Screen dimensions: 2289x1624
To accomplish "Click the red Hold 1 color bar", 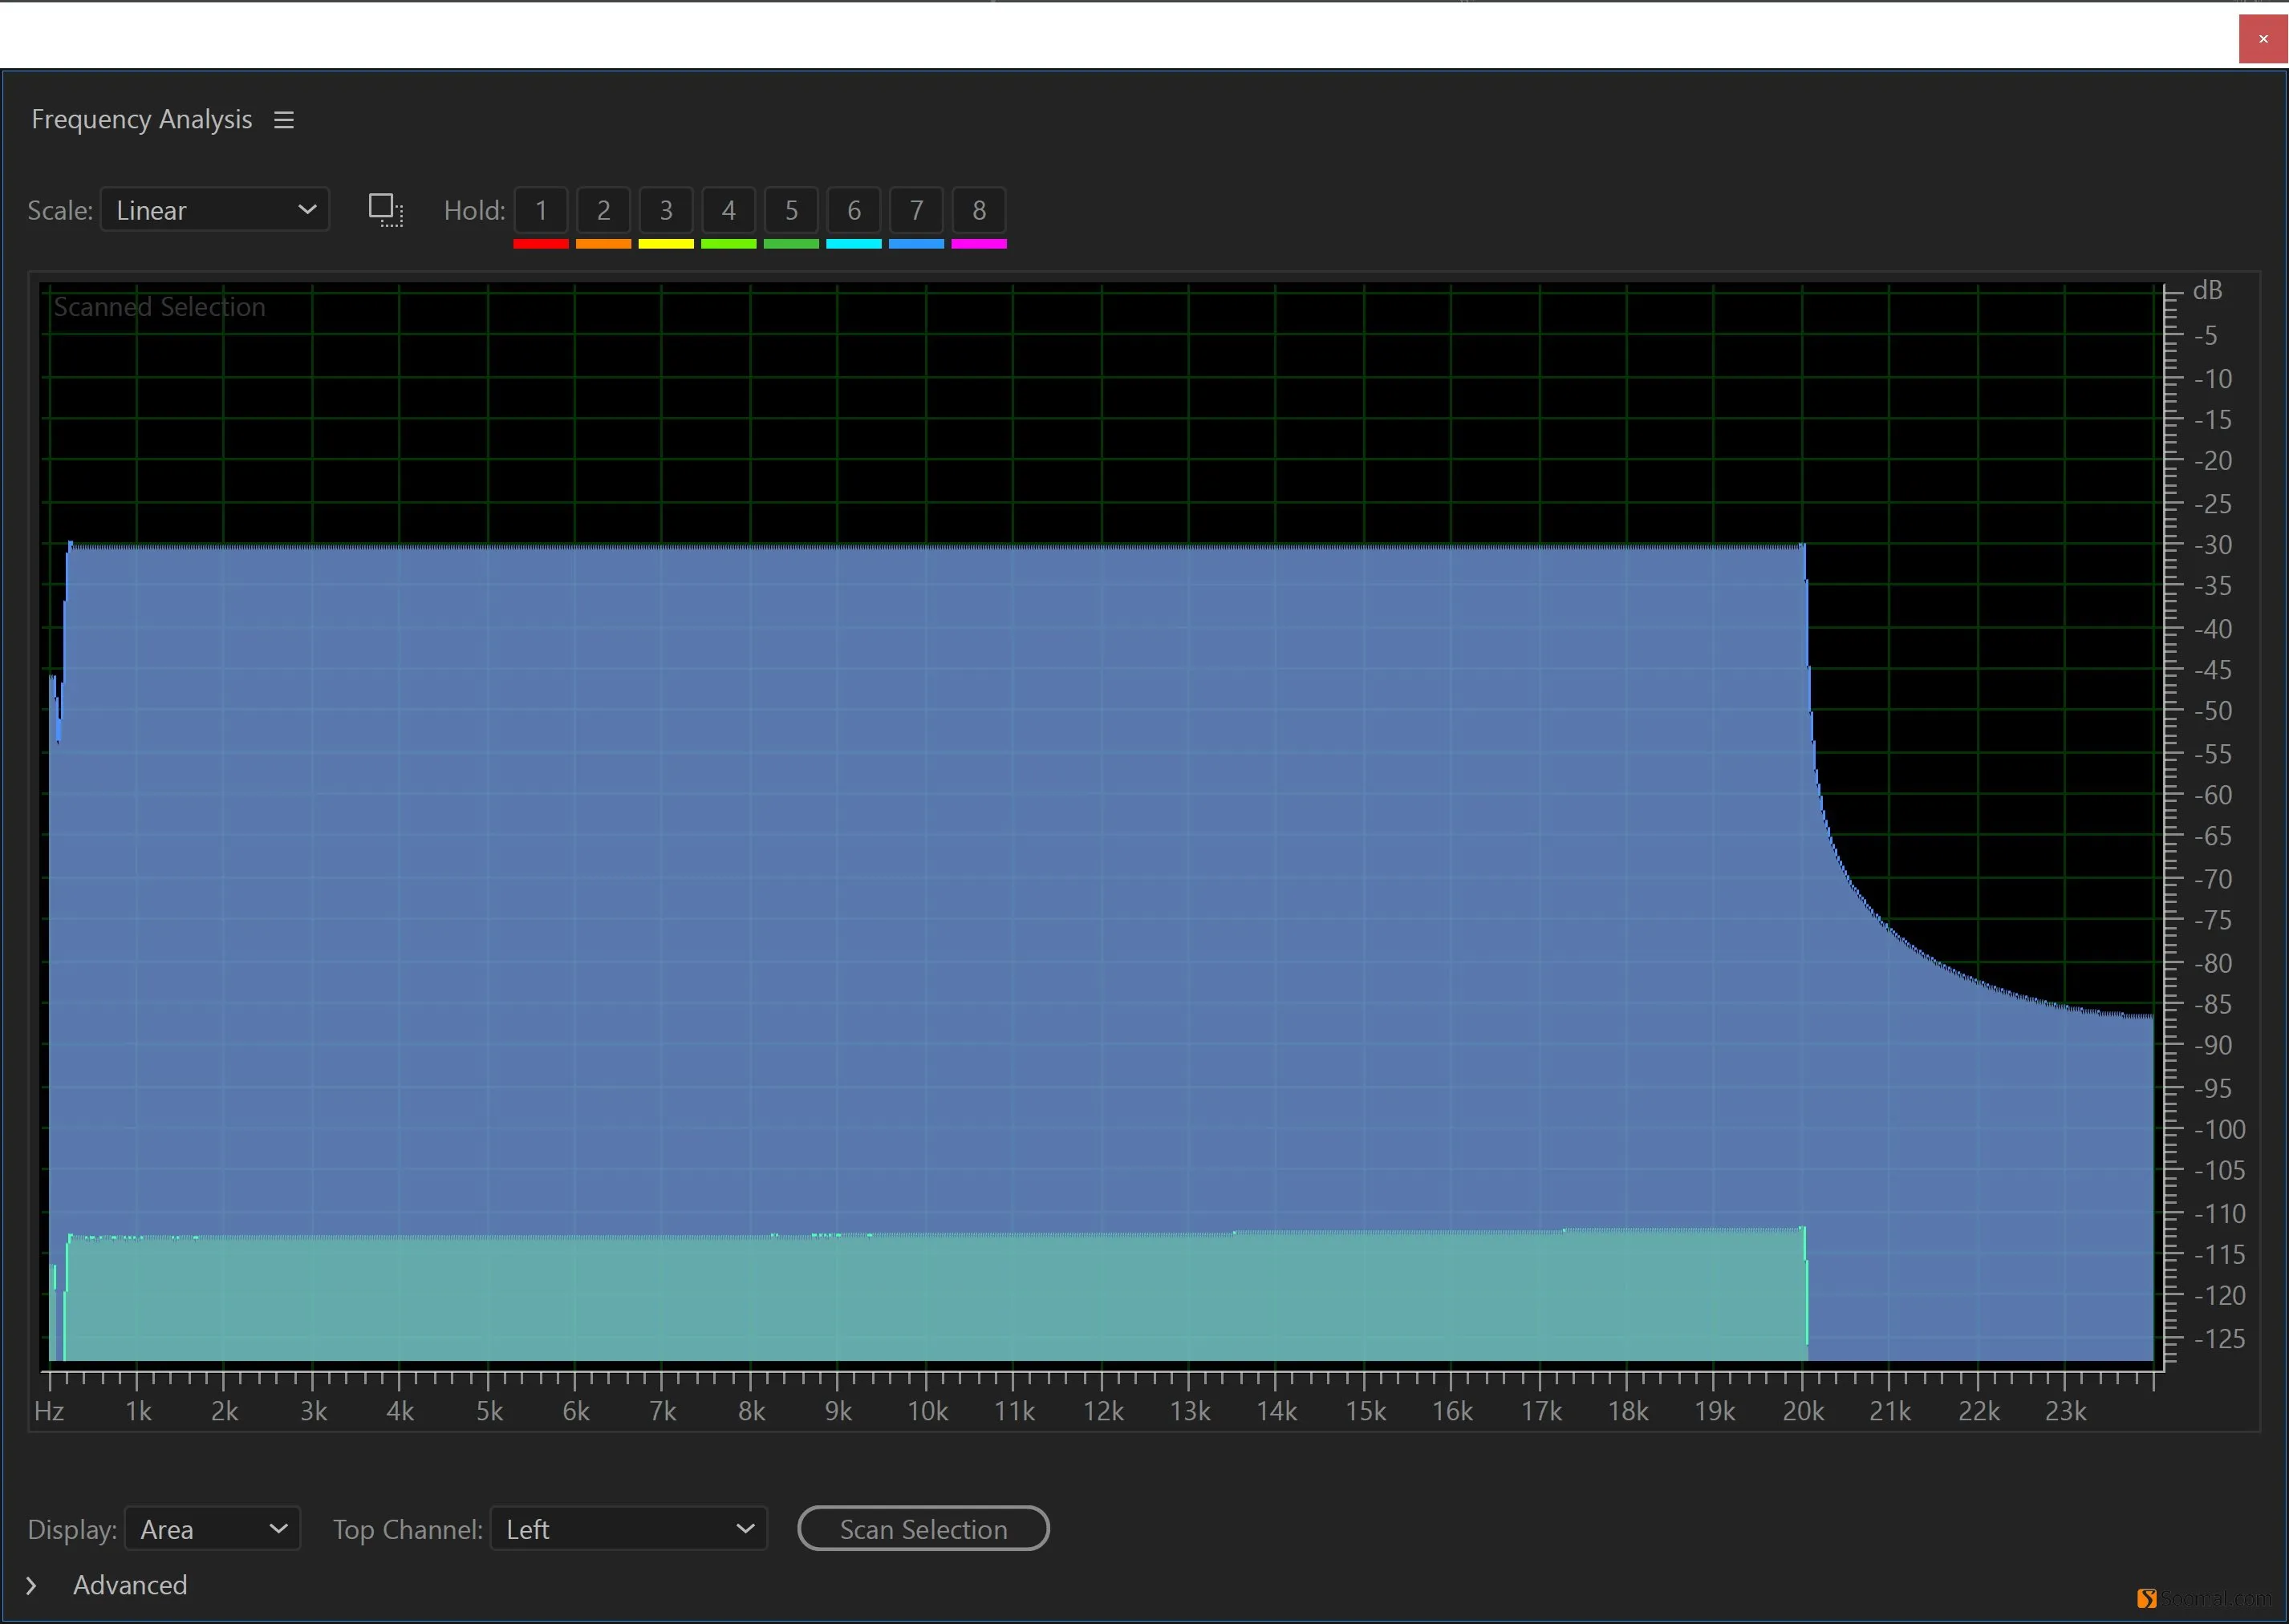I will click(542, 243).
